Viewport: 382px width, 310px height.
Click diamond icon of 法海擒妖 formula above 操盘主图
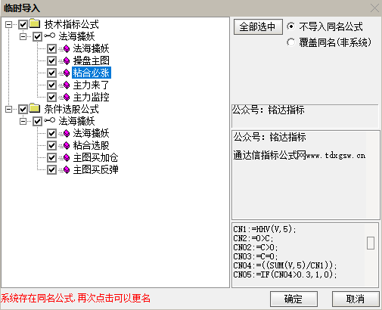click(67, 48)
